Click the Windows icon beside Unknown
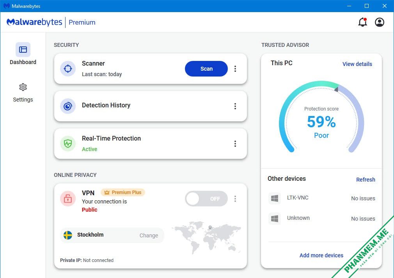Viewport: 394px width, 278px height. coord(274,218)
